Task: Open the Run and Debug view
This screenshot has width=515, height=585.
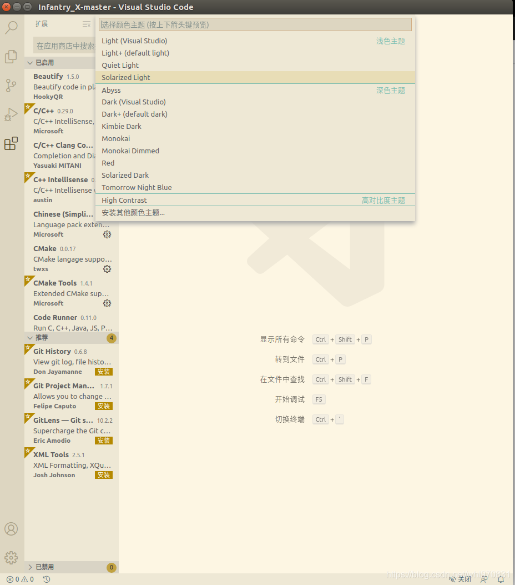Action: [11, 114]
